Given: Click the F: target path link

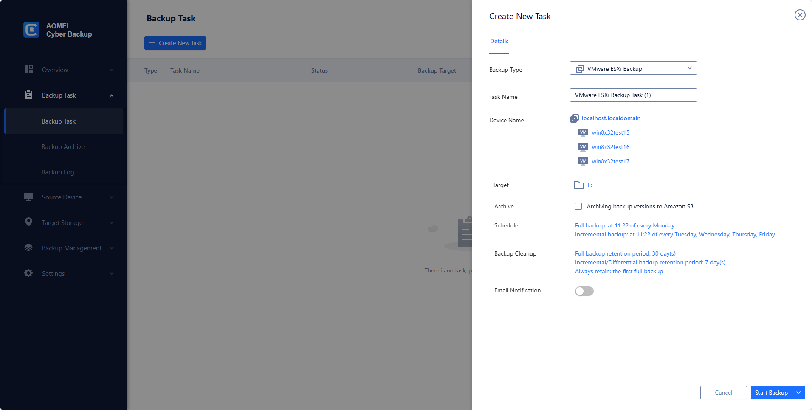Looking at the screenshot, I should point(590,185).
